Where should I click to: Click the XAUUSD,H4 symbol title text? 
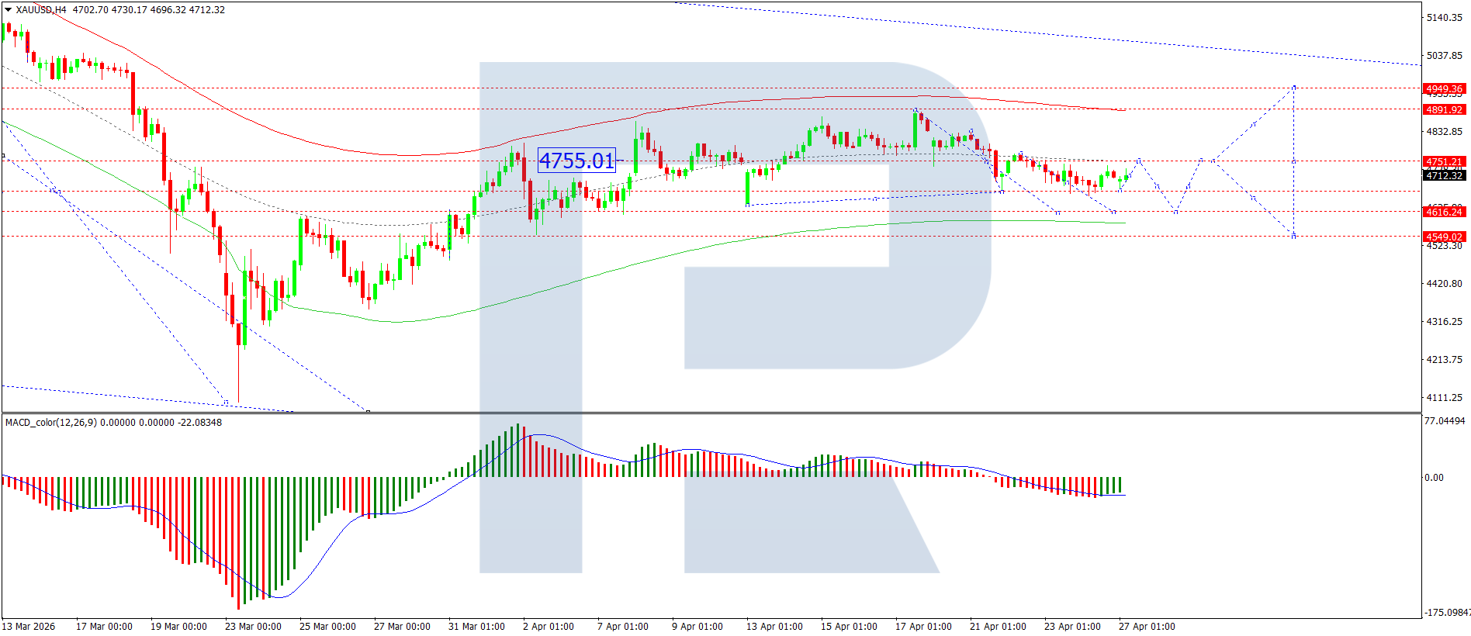[41, 10]
